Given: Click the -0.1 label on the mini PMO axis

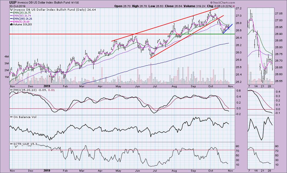Looking at the screenshot, I should (278, 113).
